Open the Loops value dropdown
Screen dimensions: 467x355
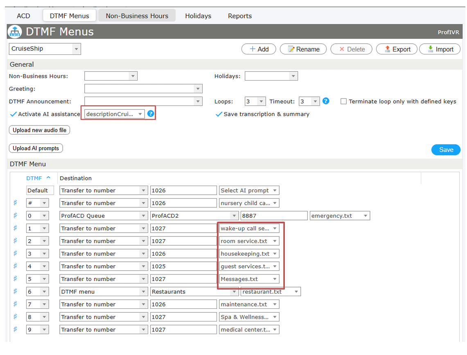click(x=255, y=101)
